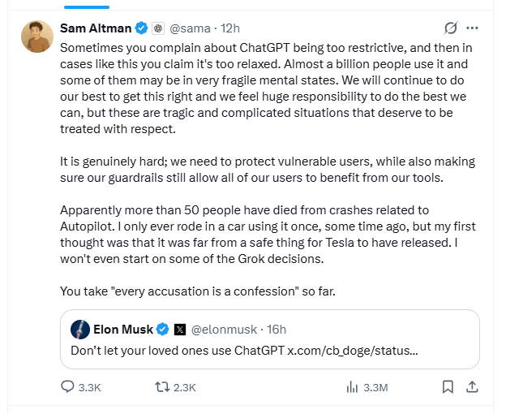
Task: Open the 12h timestamp permalink
Action: 229,28
